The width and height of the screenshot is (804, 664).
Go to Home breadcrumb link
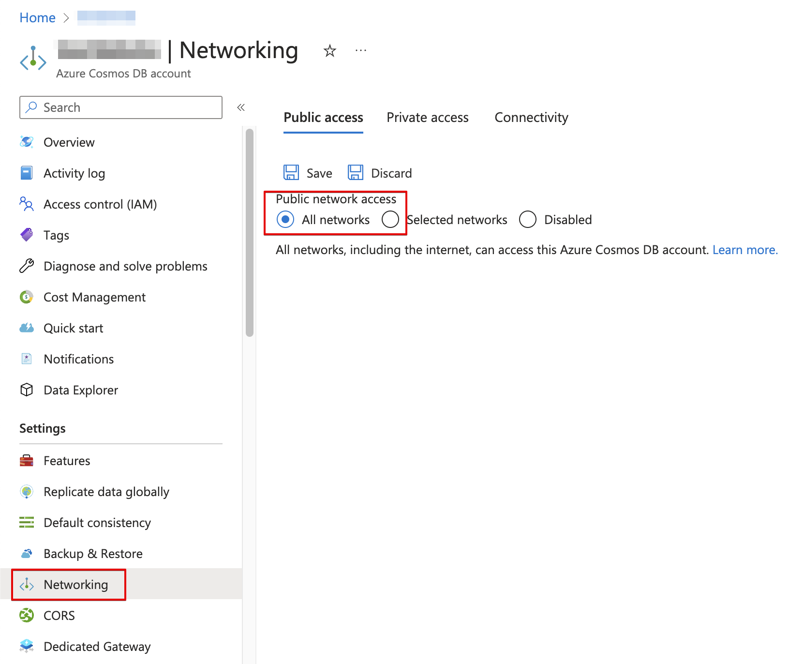pyautogui.click(x=37, y=18)
